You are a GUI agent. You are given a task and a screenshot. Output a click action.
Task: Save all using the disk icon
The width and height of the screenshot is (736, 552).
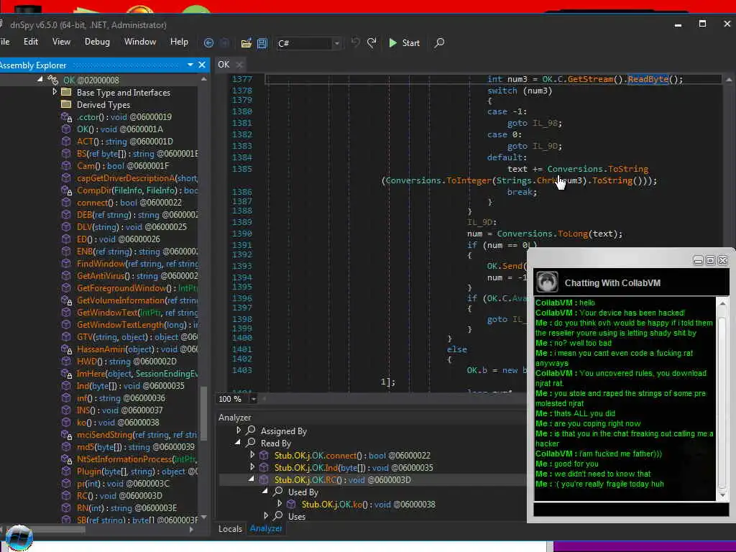pyautogui.click(x=262, y=43)
